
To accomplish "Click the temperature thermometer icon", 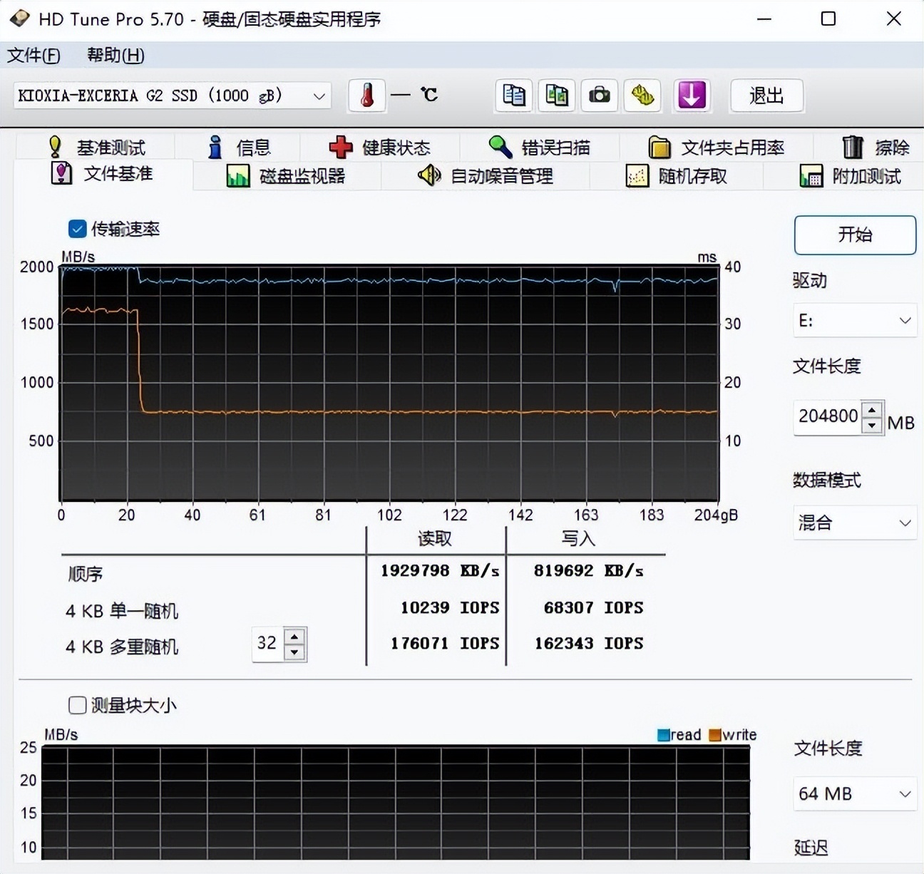I will pos(367,95).
